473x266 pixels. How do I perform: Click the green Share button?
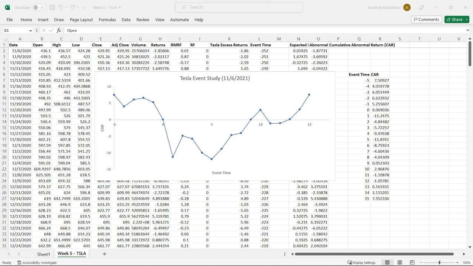454,20
